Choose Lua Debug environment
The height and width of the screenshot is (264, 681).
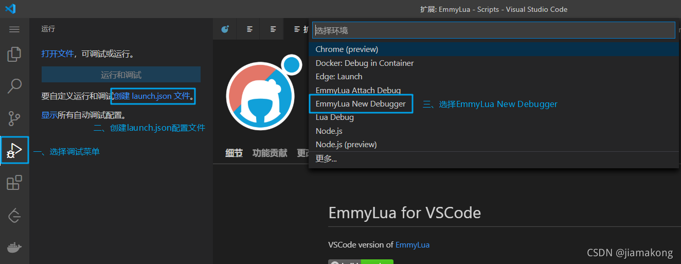pos(494,117)
